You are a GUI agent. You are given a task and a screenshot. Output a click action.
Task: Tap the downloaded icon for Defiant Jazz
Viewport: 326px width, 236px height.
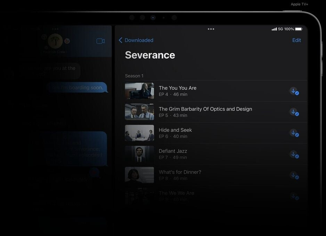click(294, 155)
